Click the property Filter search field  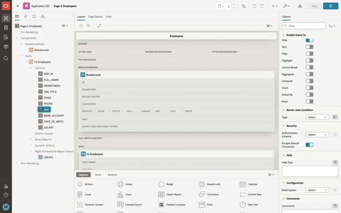(304, 26)
